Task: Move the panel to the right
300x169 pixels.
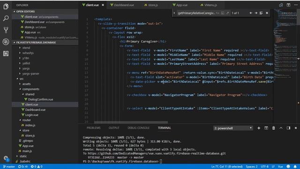Action: point(288,128)
